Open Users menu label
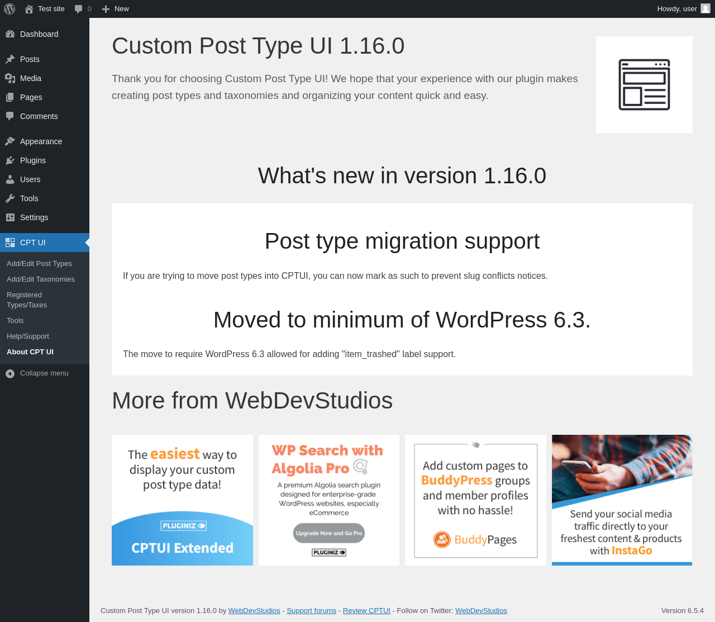This screenshot has width=715, height=622. [30, 179]
